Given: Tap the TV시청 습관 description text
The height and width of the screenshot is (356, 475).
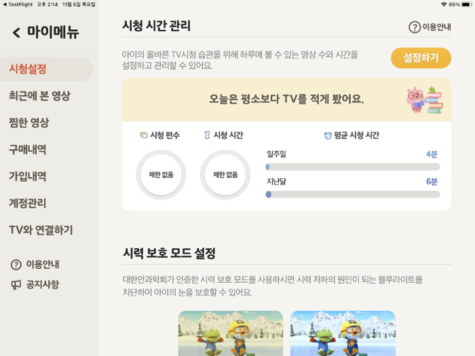Looking at the screenshot, I should tap(240, 60).
